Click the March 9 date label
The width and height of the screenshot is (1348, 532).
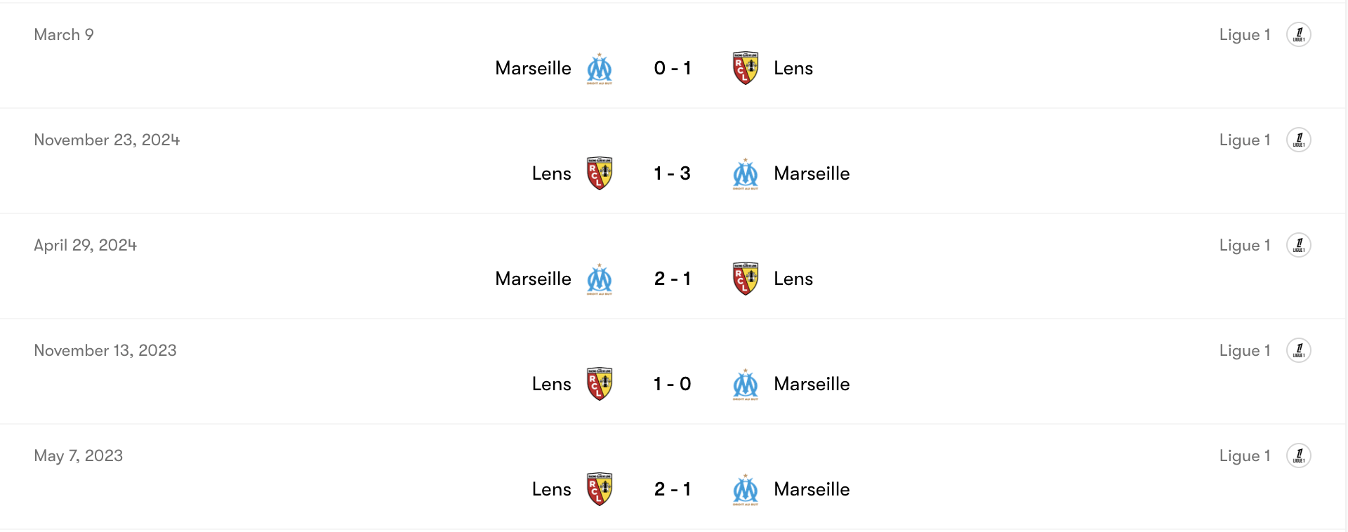coord(64,34)
